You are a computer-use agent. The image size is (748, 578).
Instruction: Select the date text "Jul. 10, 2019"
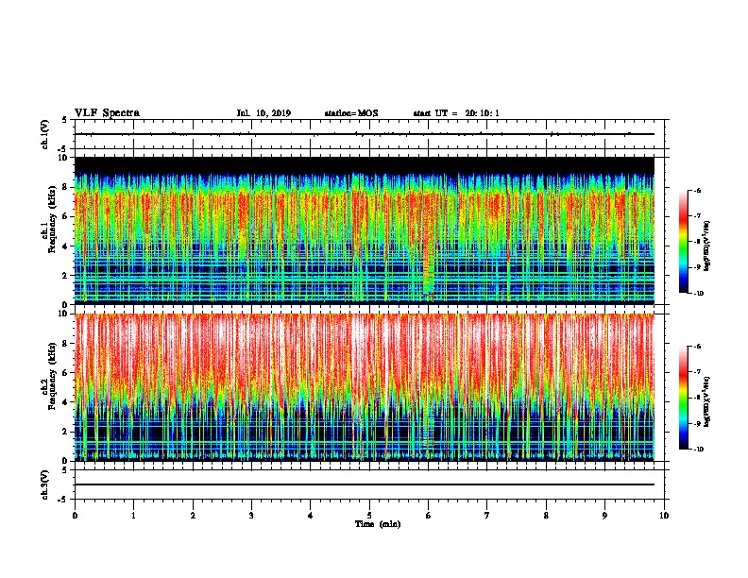coord(263,113)
